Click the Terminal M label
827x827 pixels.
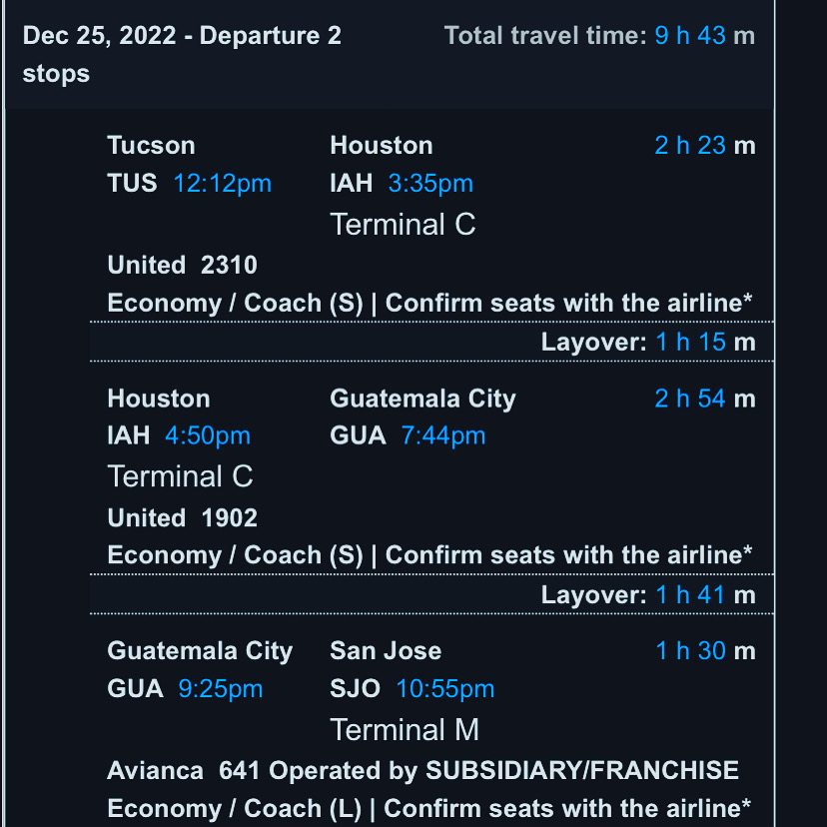pos(405,730)
